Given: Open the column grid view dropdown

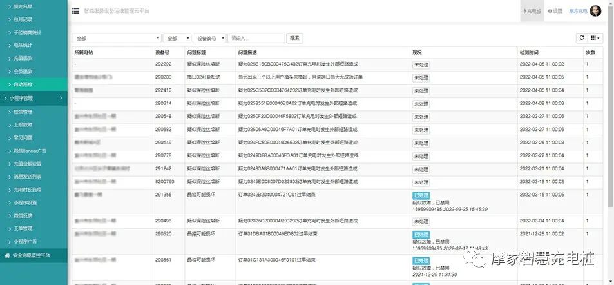Looking at the screenshot, I should coord(596,39).
